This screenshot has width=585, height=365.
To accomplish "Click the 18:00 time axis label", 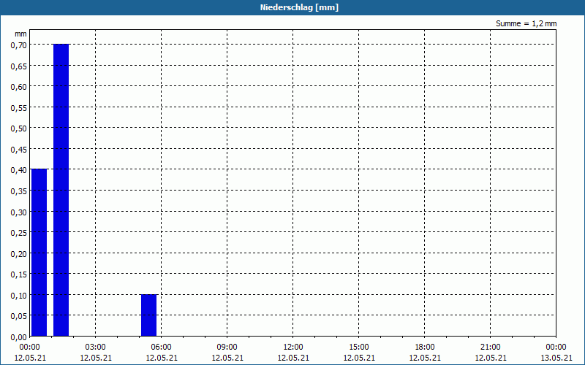I will click(425, 347).
